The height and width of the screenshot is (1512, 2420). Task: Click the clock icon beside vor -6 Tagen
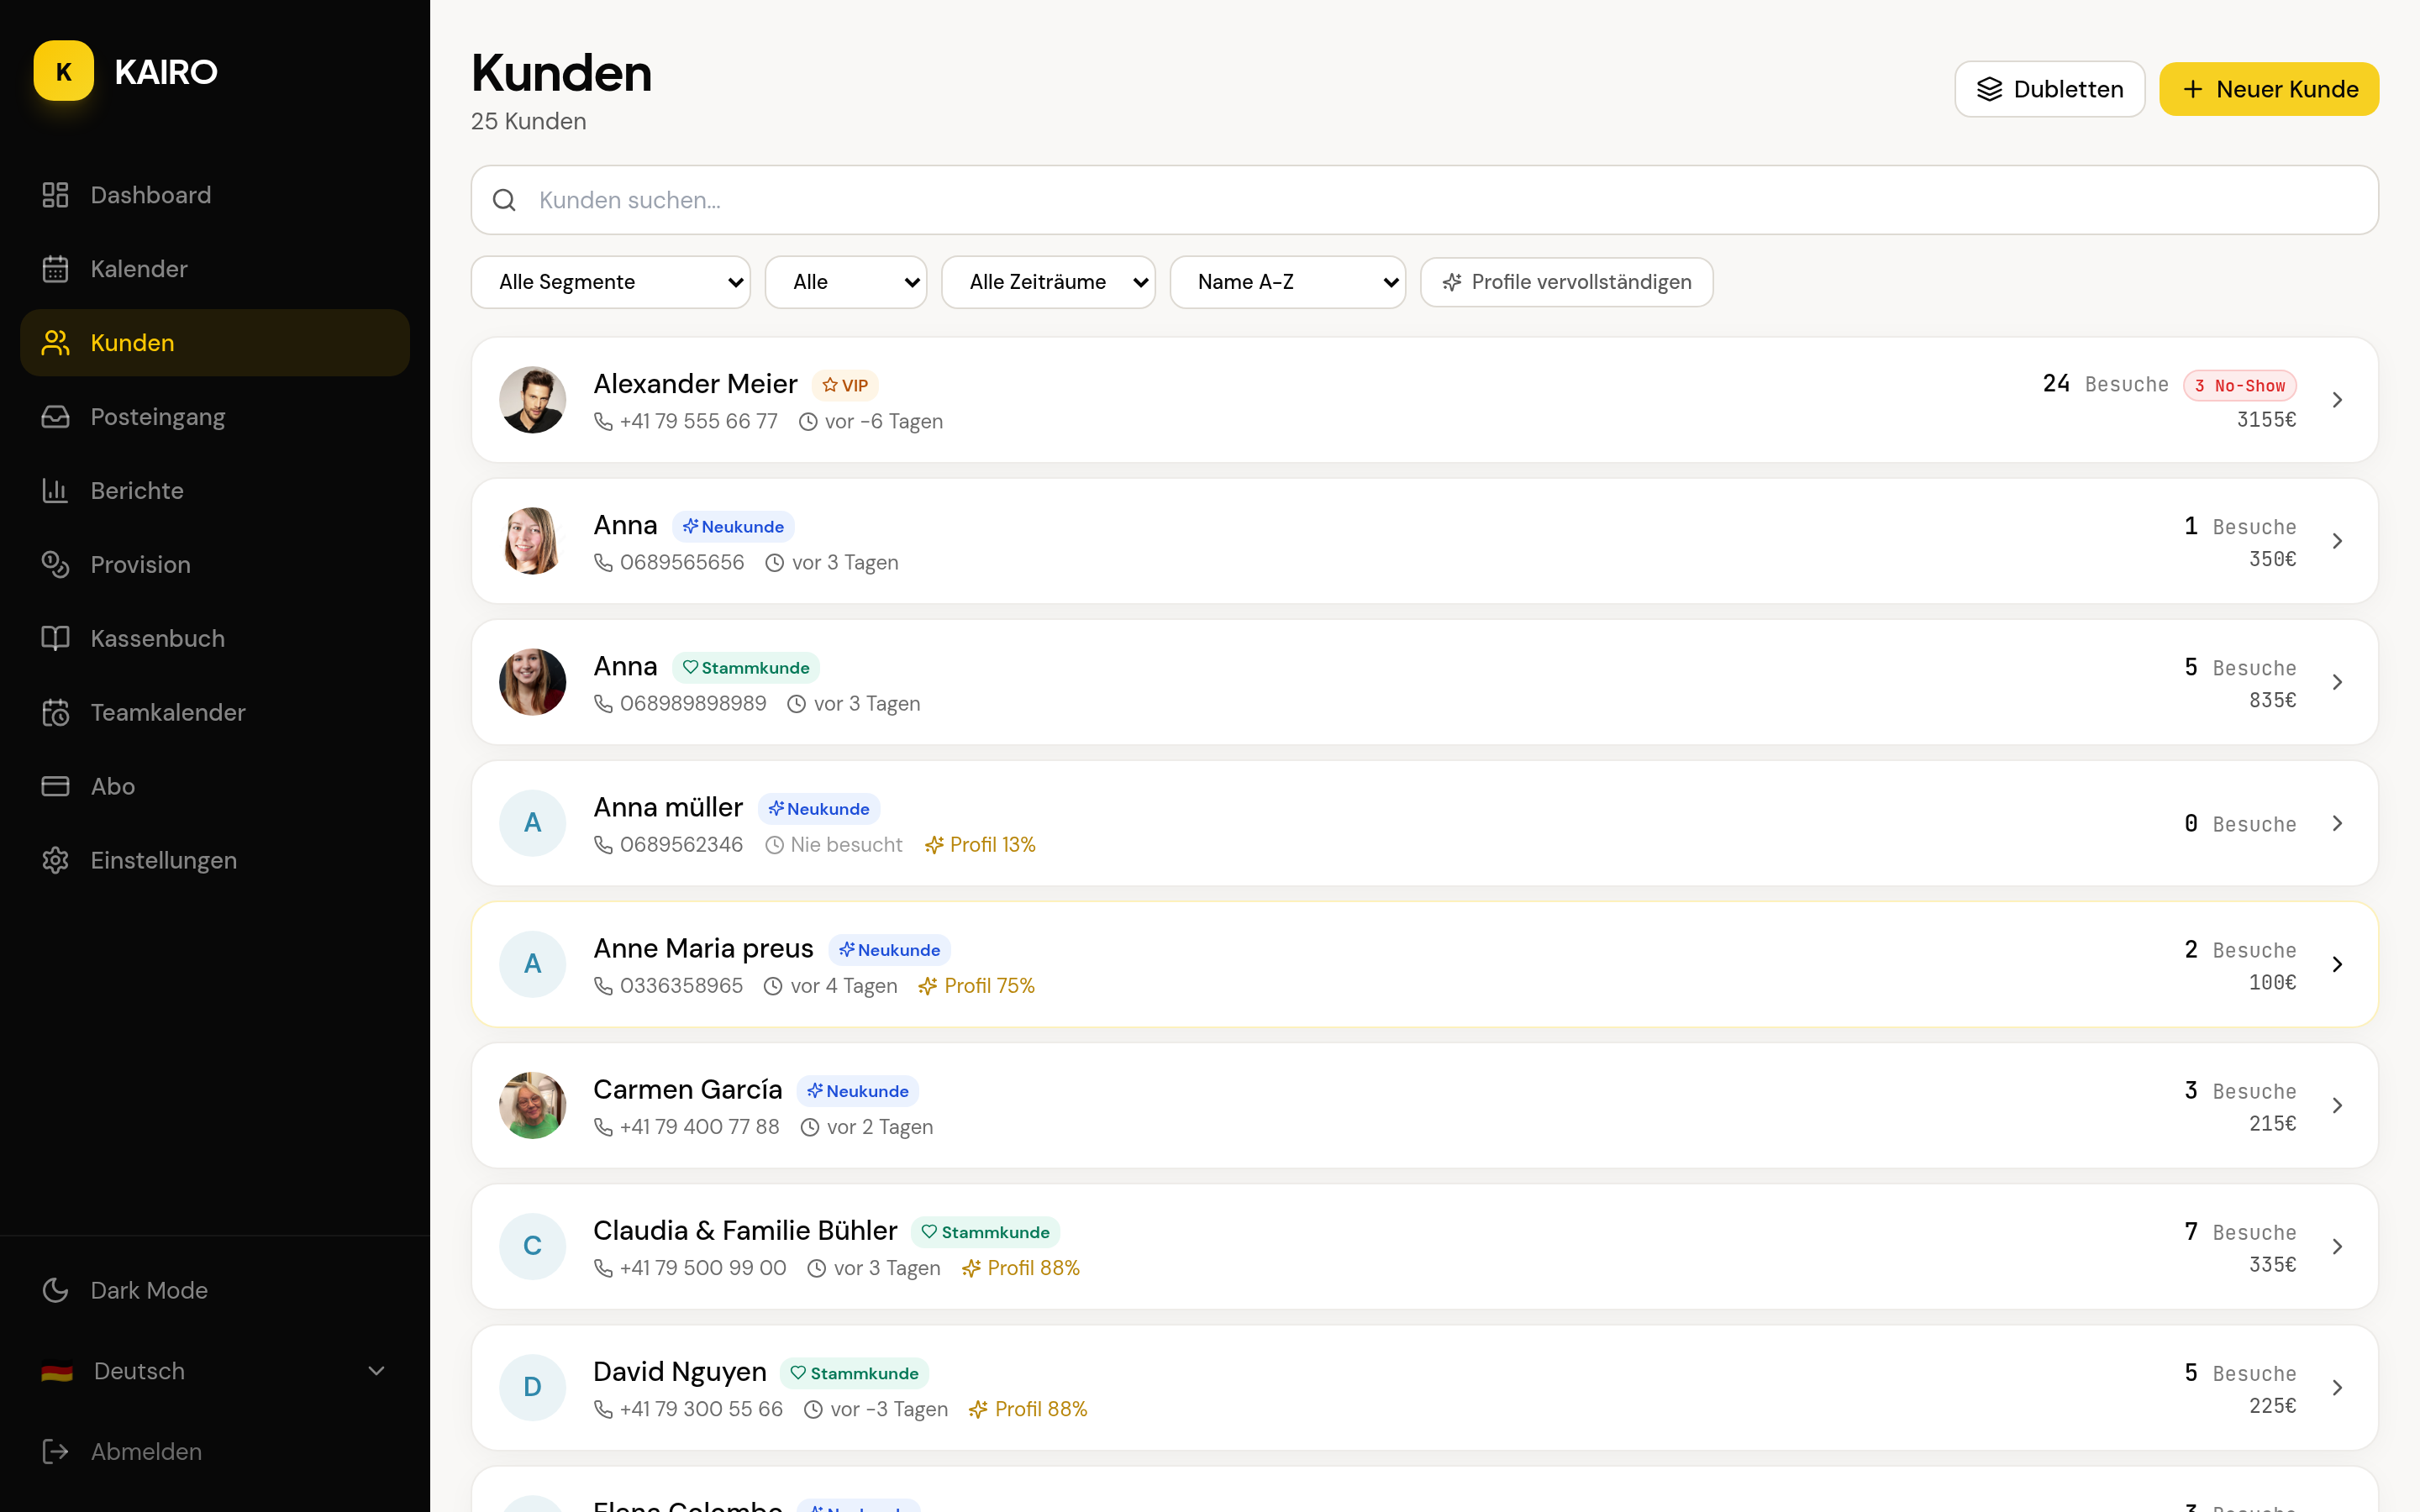click(808, 422)
